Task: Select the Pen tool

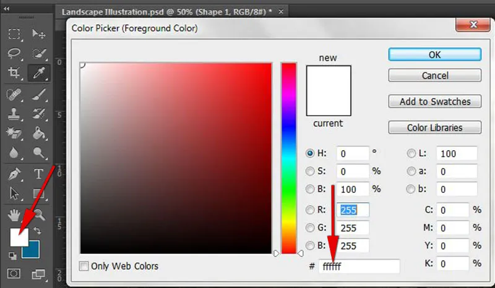Action: 14,174
